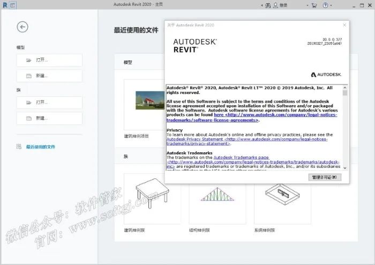375x265 pixels.
Task: Click the recent files icon in sidebar
Action: tap(20, 146)
